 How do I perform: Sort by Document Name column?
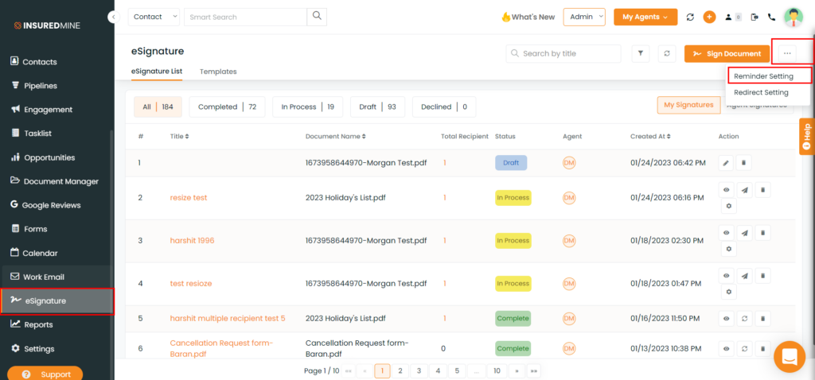pyautogui.click(x=335, y=137)
